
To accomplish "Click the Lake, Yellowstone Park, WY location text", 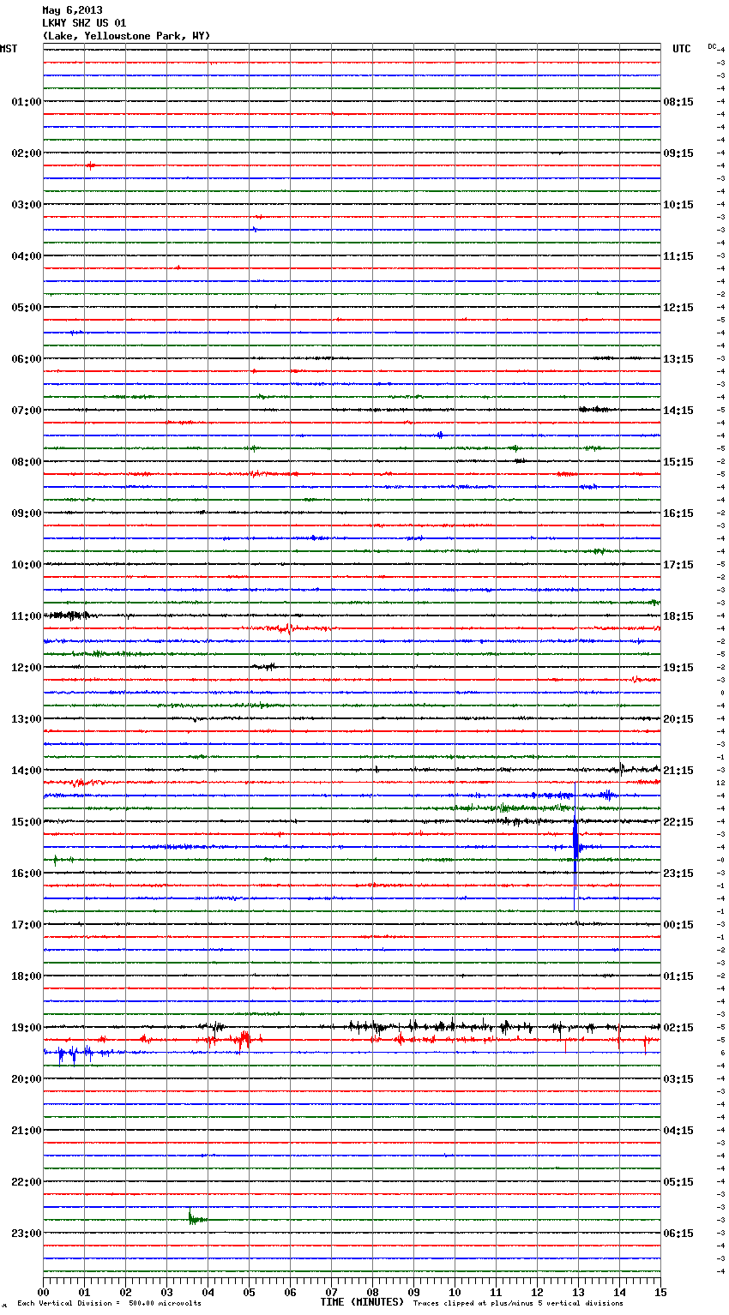I will pyautogui.click(x=126, y=36).
